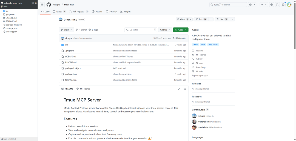Click the mcp topic tag
The width and height of the screenshot is (296, 141).
(x=203, y=45)
